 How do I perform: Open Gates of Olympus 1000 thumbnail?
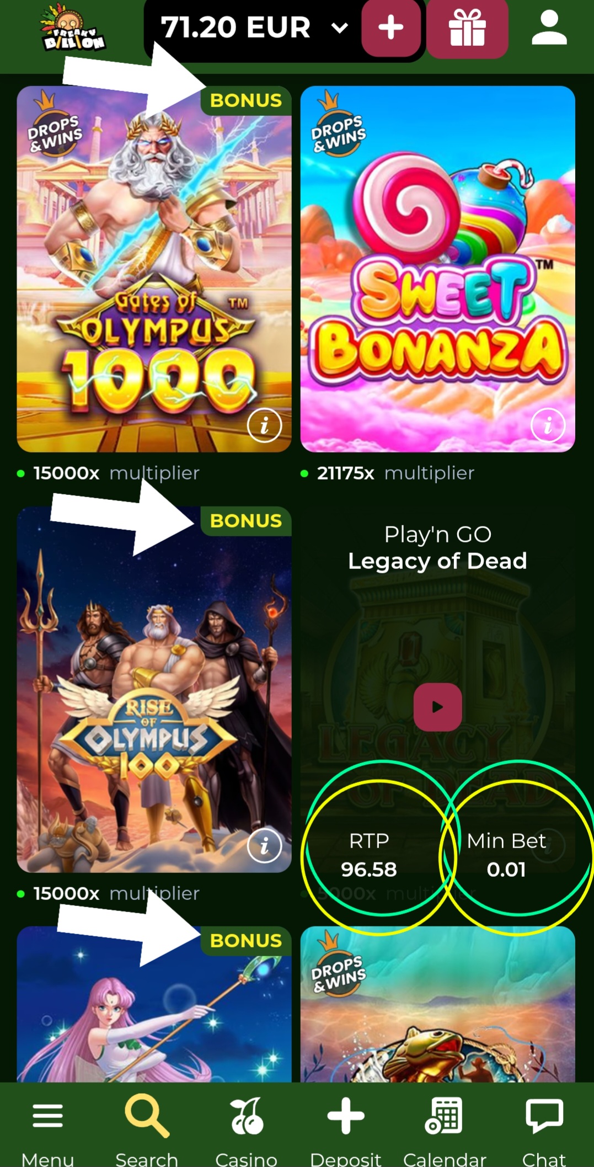[x=154, y=269]
